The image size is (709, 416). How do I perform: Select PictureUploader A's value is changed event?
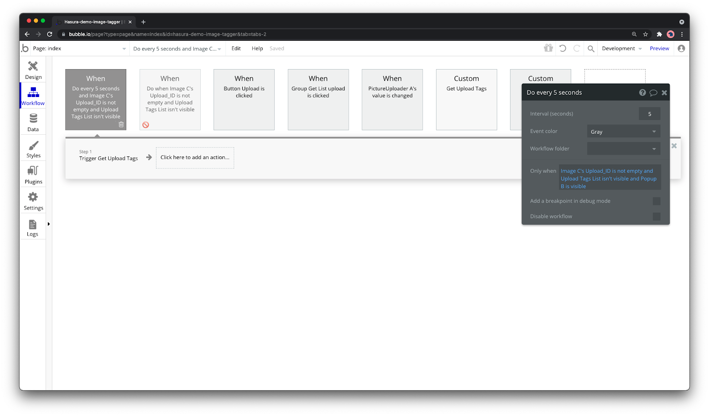(x=392, y=100)
